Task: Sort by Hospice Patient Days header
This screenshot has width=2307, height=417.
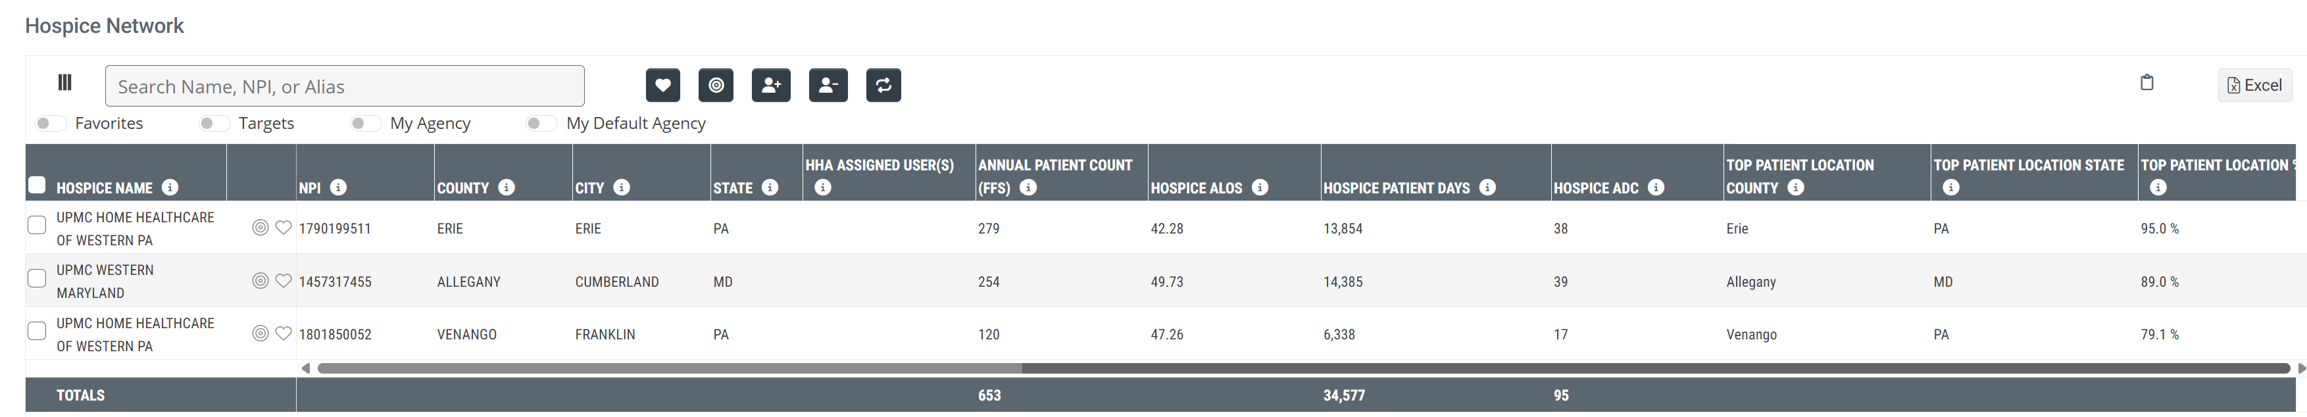Action: tap(1395, 188)
